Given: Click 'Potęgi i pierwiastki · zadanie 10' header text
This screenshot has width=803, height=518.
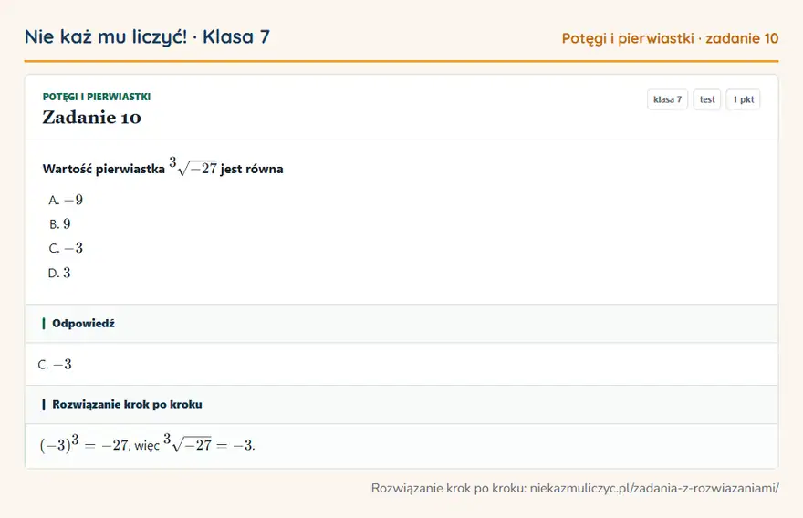Looking at the screenshot, I should [670, 38].
